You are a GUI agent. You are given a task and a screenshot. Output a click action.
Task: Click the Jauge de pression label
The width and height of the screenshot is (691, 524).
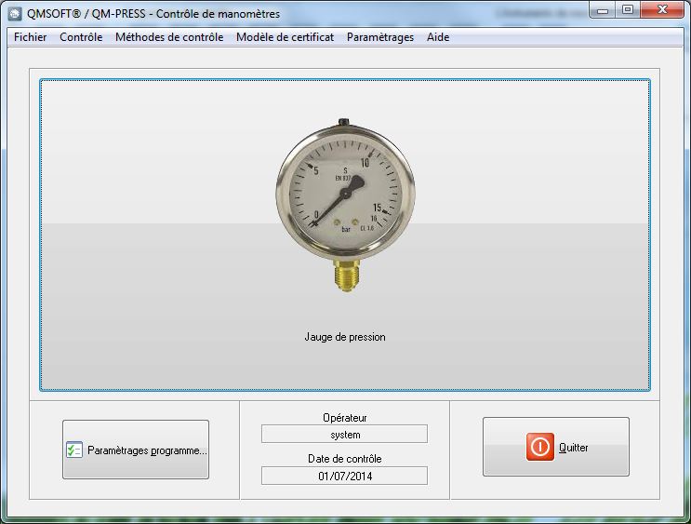345,337
